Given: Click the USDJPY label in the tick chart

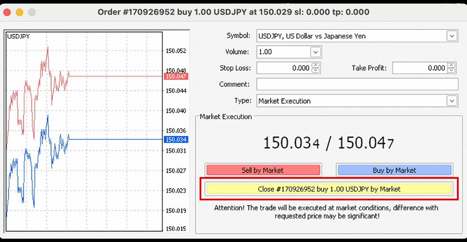Looking at the screenshot, I should pos(18,36).
